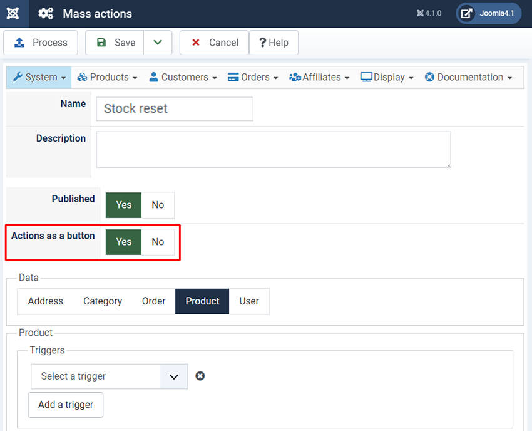Click the Joomla 4.1.0 version indicator
This screenshot has height=431, width=532.
(x=429, y=13)
